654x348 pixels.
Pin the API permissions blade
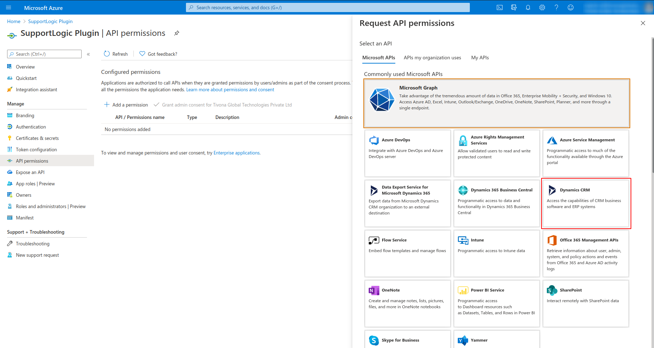coord(177,33)
